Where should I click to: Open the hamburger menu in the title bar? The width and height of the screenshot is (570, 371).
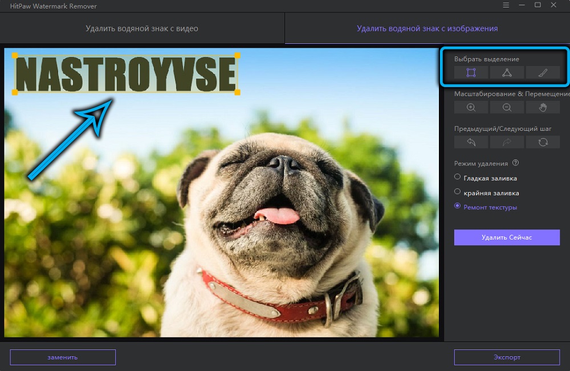click(x=506, y=5)
